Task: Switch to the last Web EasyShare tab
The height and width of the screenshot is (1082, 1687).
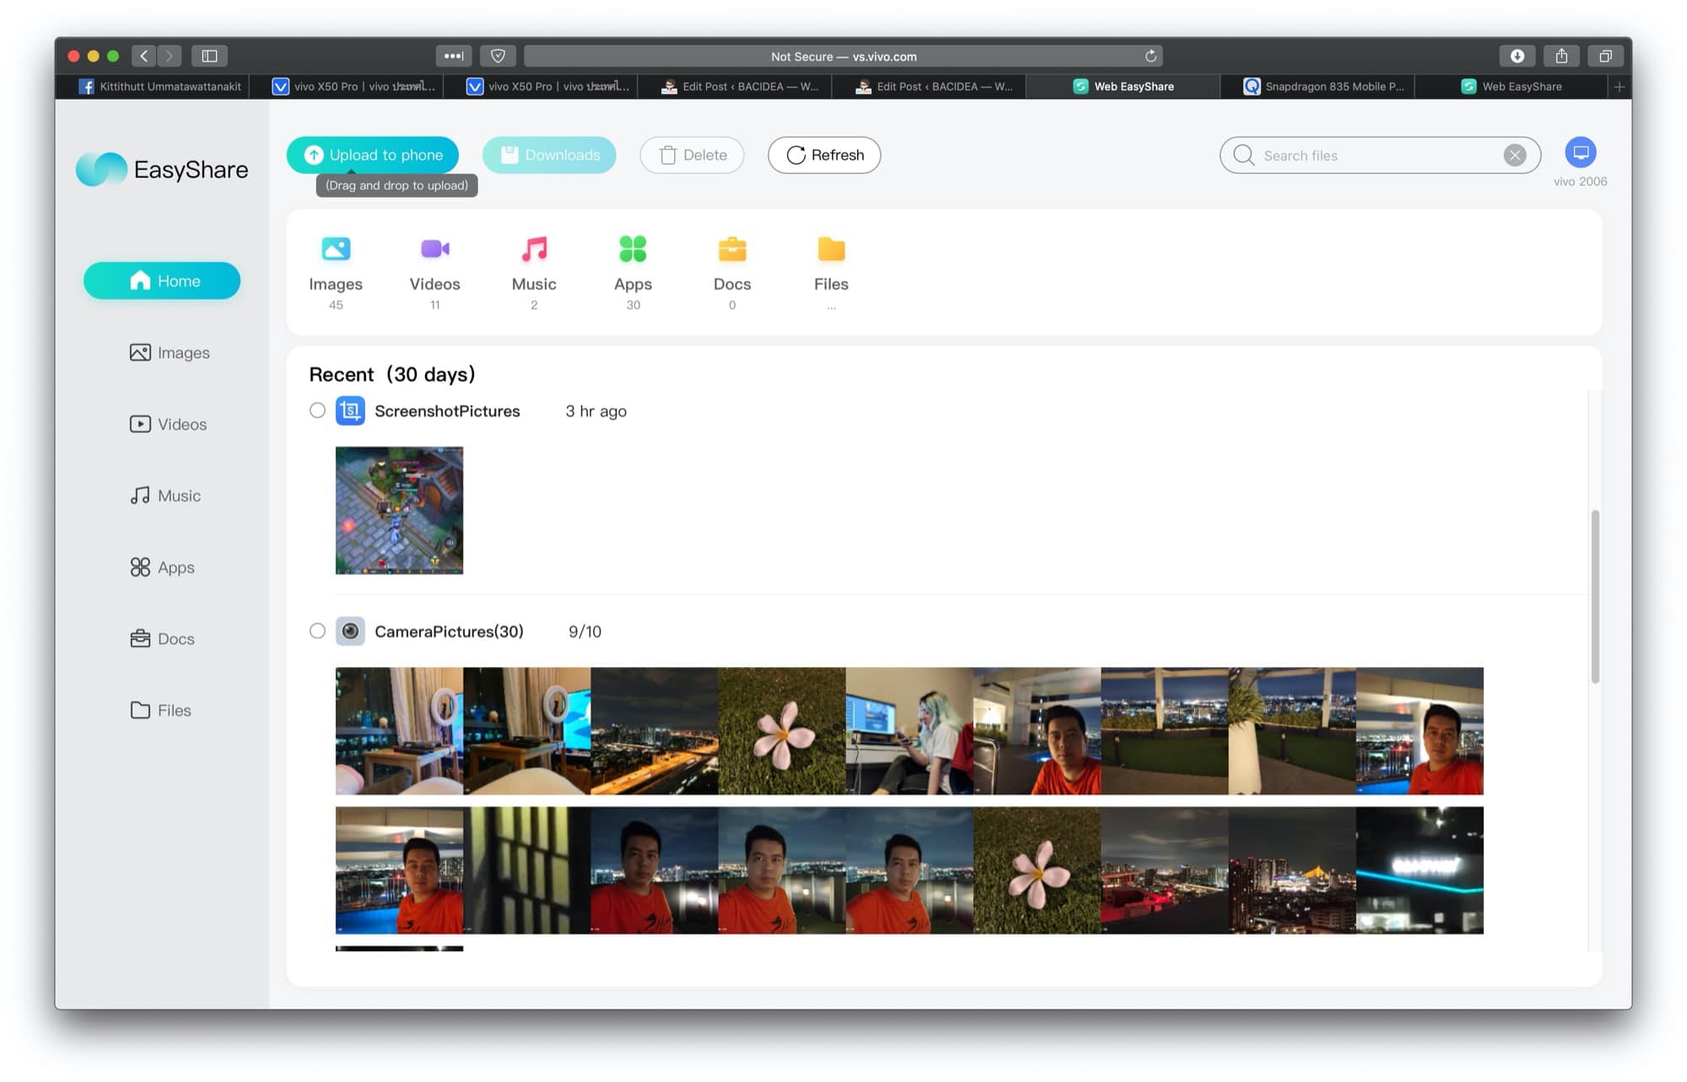Action: coord(1512,86)
